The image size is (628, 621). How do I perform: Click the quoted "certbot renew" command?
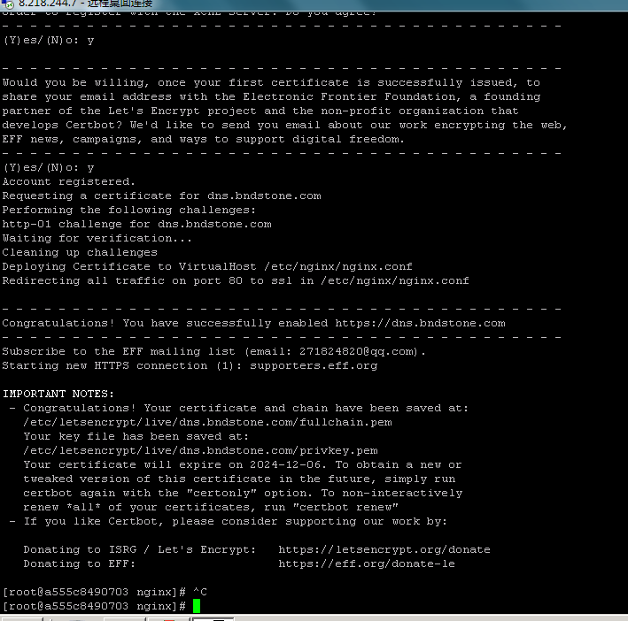(345, 507)
